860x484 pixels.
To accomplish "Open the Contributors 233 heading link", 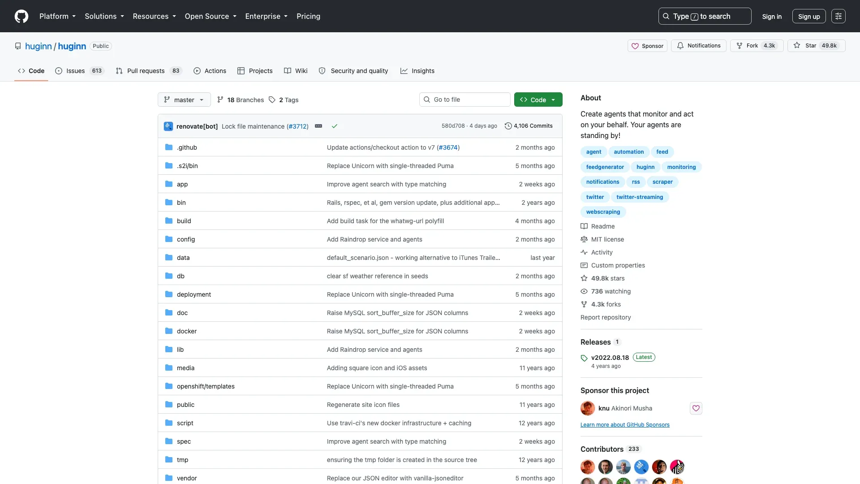I will click(611, 449).
